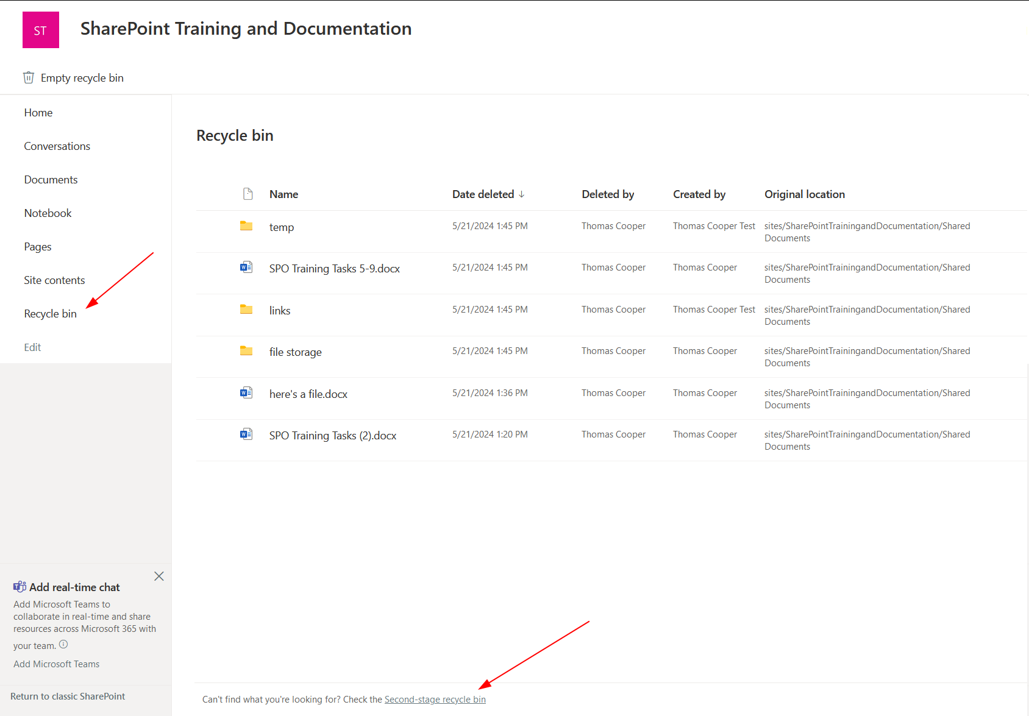Open Pages from the side navigation
Image resolution: width=1029 pixels, height=716 pixels.
click(x=38, y=247)
